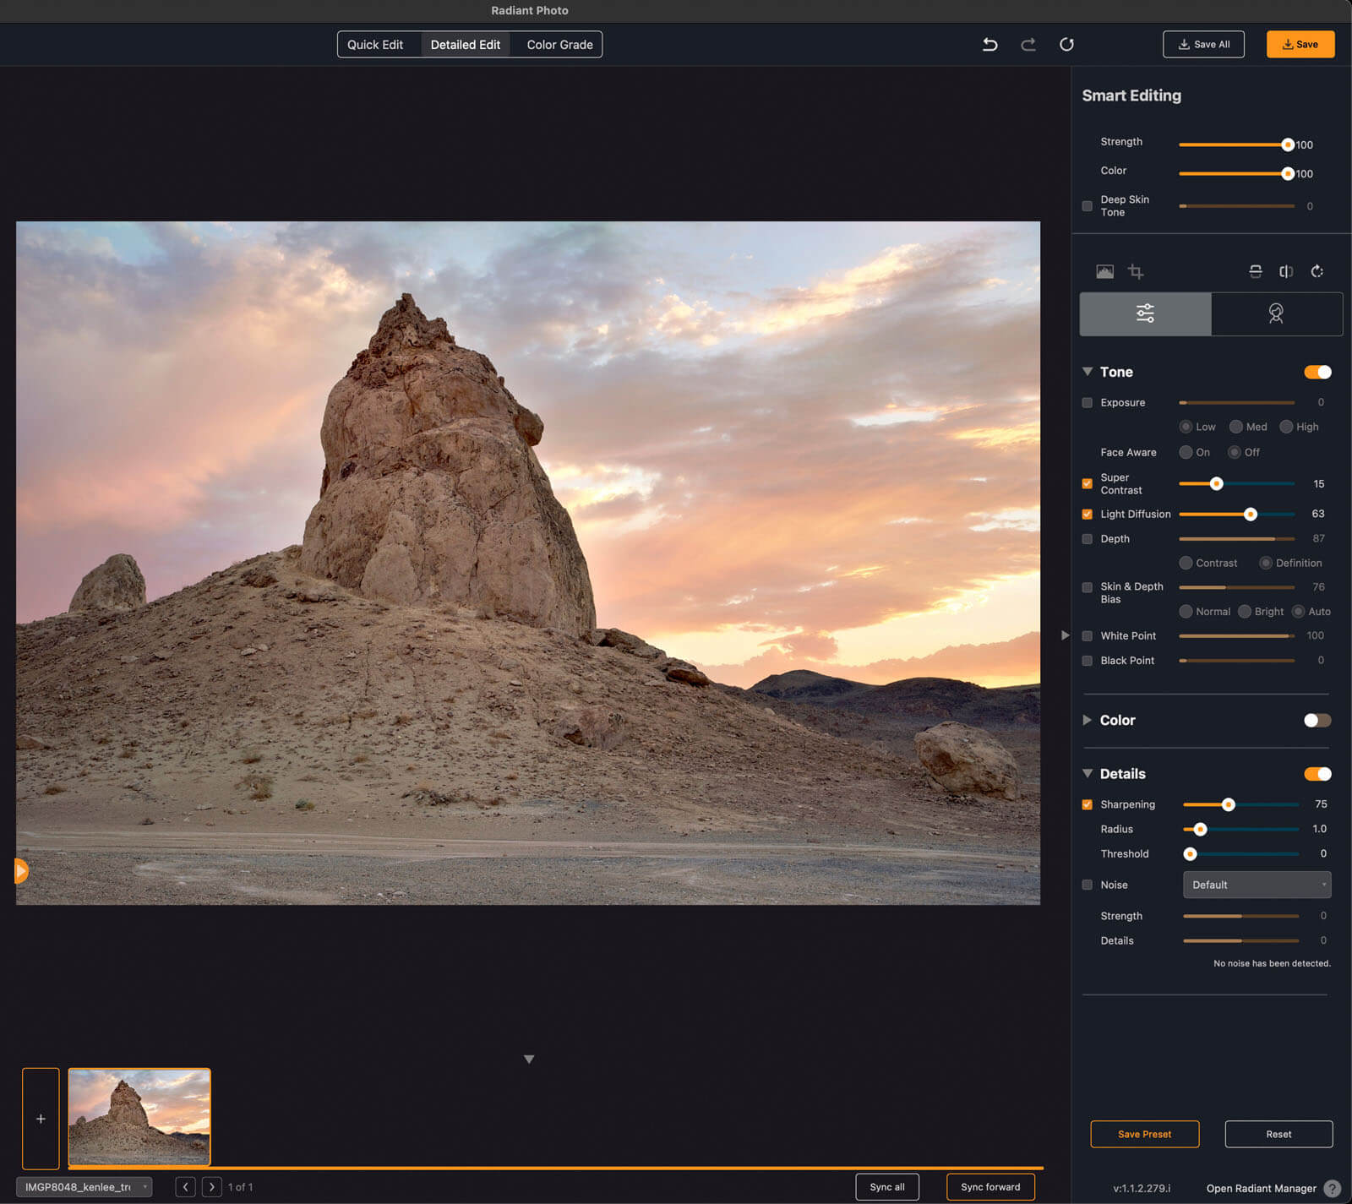
Task: Click the circular reset icon in top bar
Action: 1066,45
